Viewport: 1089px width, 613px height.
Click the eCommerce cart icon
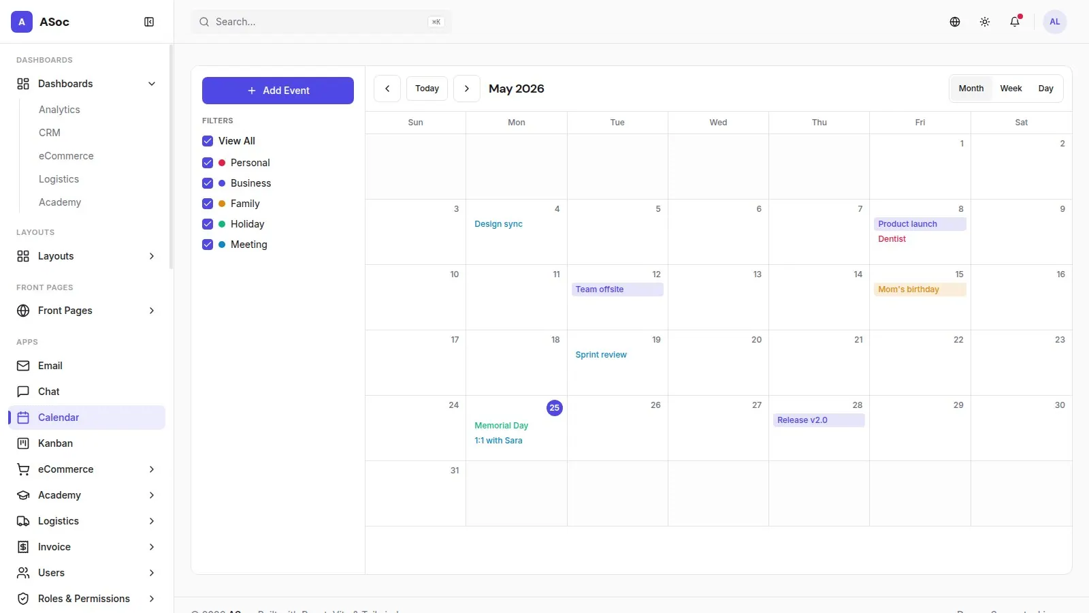23,469
